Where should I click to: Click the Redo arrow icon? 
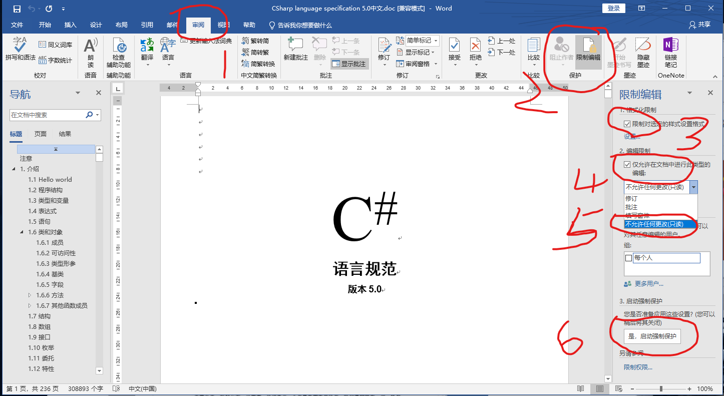pyautogui.click(x=49, y=9)
